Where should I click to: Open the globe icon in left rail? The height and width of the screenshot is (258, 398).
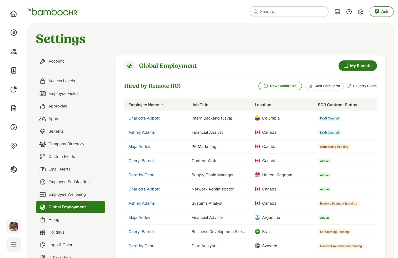coord(14,169)
